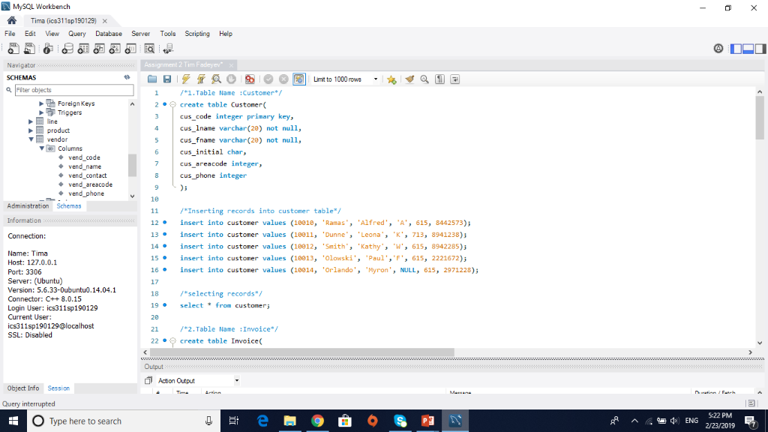Execute the SQL script with the lightning bolt
This screenshot has width=768, height=432.
pyautogui.click(x=185, y=79)
